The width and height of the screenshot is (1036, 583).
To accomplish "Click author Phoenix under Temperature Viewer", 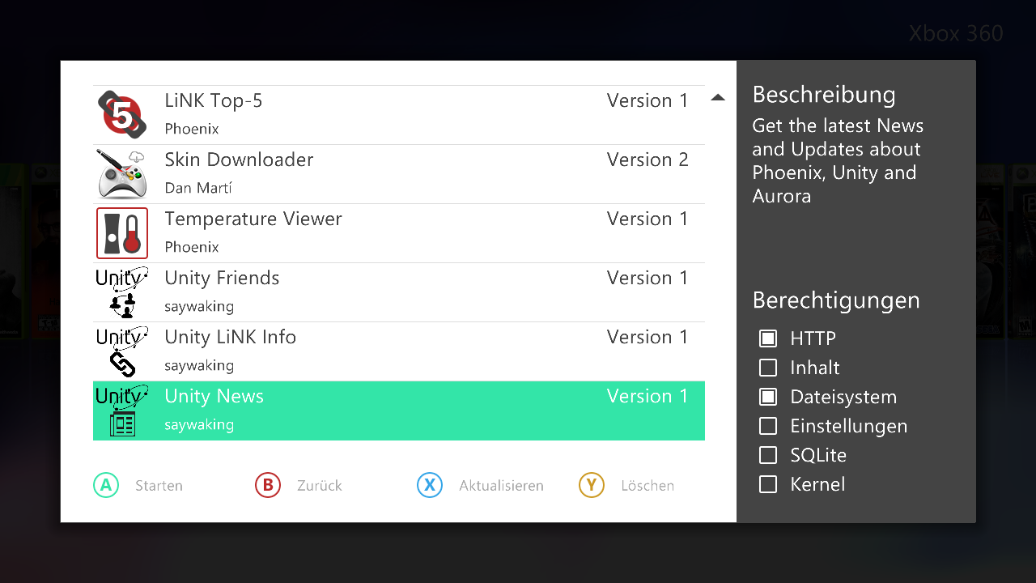I will point(192,247).
